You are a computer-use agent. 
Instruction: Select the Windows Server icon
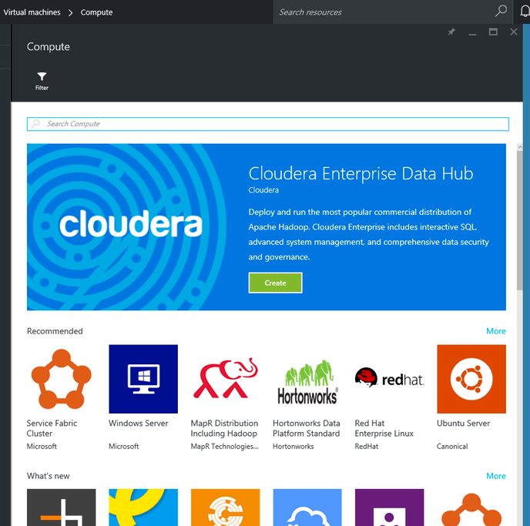[143, 379]
